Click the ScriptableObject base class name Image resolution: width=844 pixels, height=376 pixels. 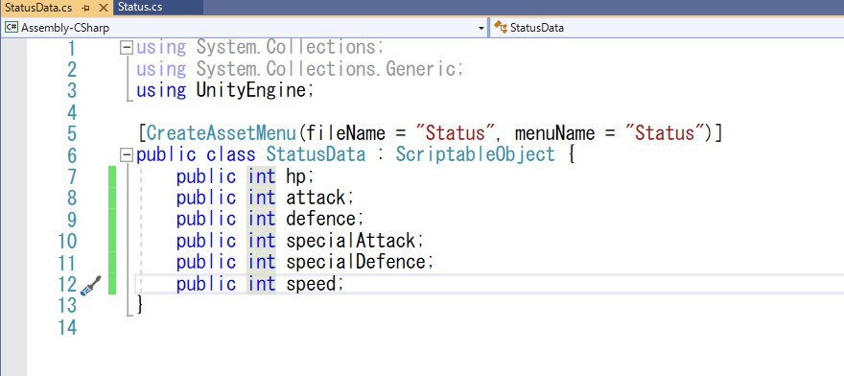click(476, 155)
